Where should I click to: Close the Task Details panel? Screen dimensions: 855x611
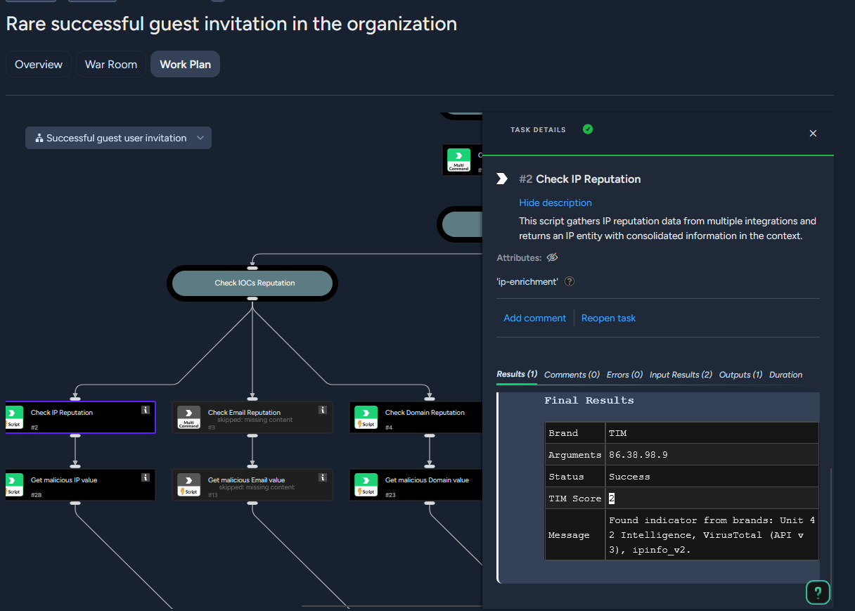(x=813, y=133)
